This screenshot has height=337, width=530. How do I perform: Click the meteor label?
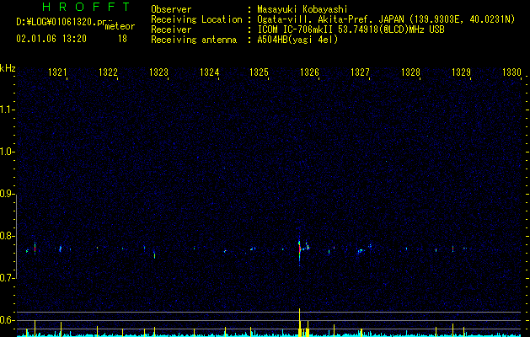click(120, 26)
